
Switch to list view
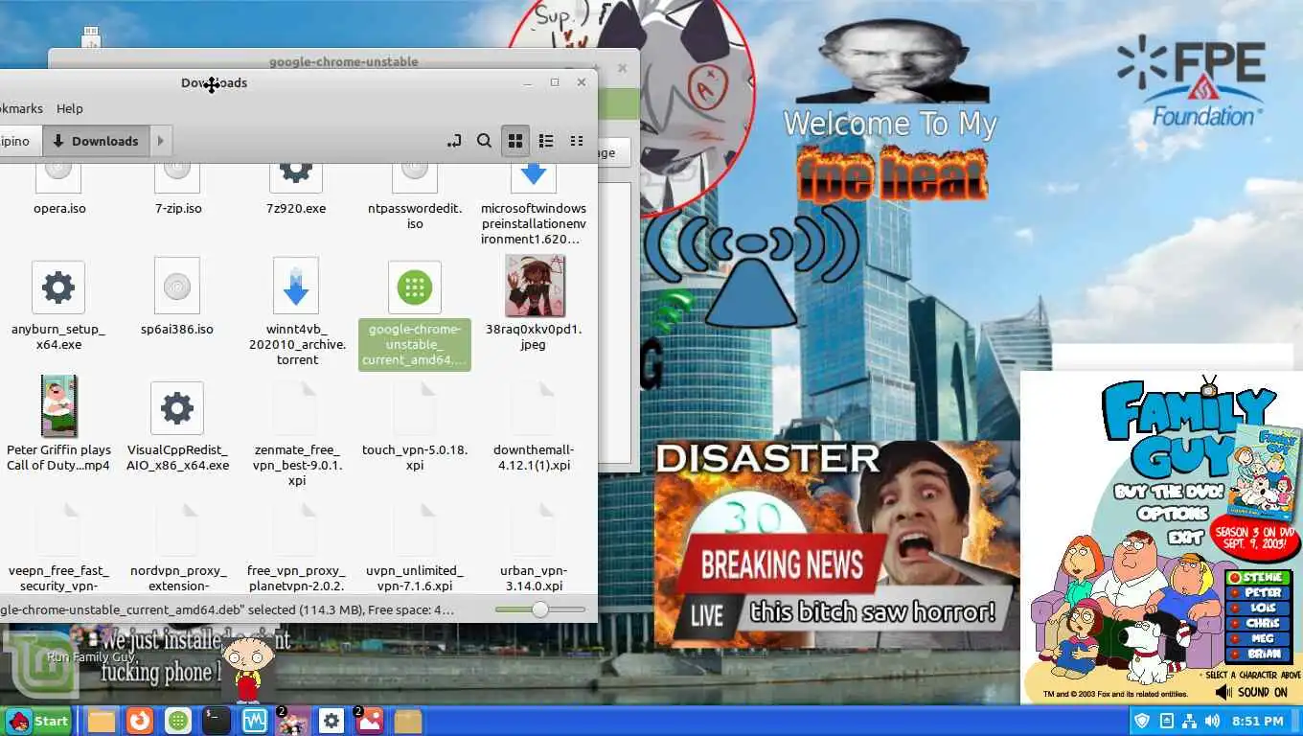point(546,141)
